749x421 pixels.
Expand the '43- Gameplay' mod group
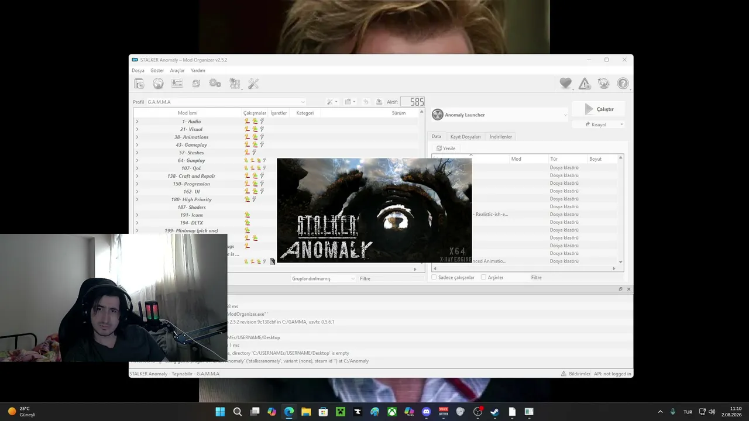[137, 145]
